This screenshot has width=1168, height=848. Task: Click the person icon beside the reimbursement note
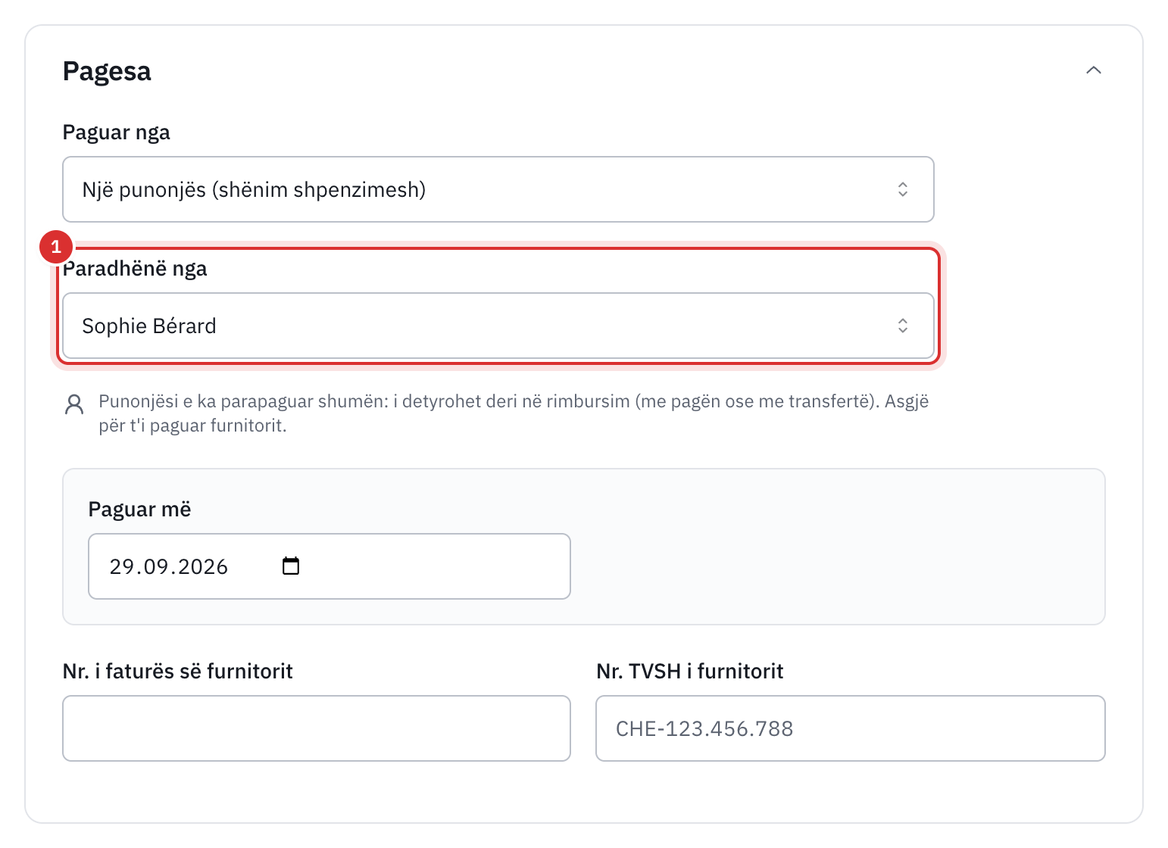click(x=74, y=404)
